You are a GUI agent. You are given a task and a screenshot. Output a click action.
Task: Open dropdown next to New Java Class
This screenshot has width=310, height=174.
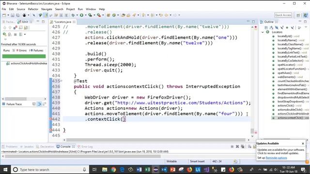118,15
